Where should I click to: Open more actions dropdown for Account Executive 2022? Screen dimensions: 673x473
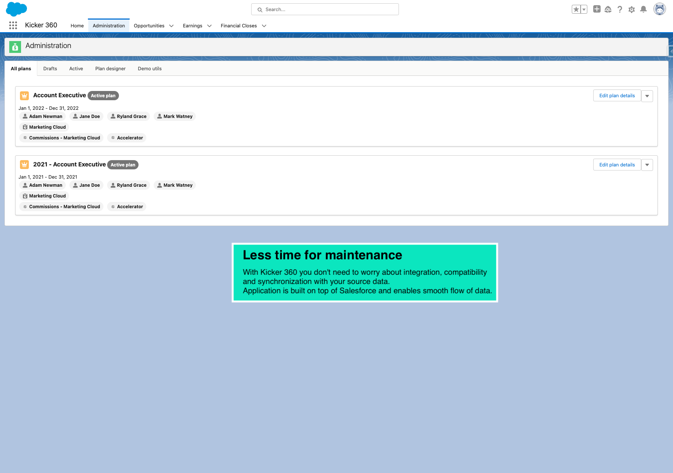[x=647, y=96]
